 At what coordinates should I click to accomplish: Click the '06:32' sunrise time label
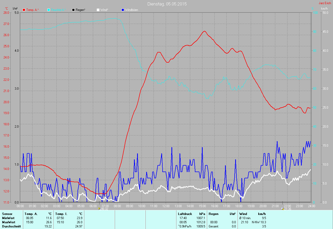point(104,209)
